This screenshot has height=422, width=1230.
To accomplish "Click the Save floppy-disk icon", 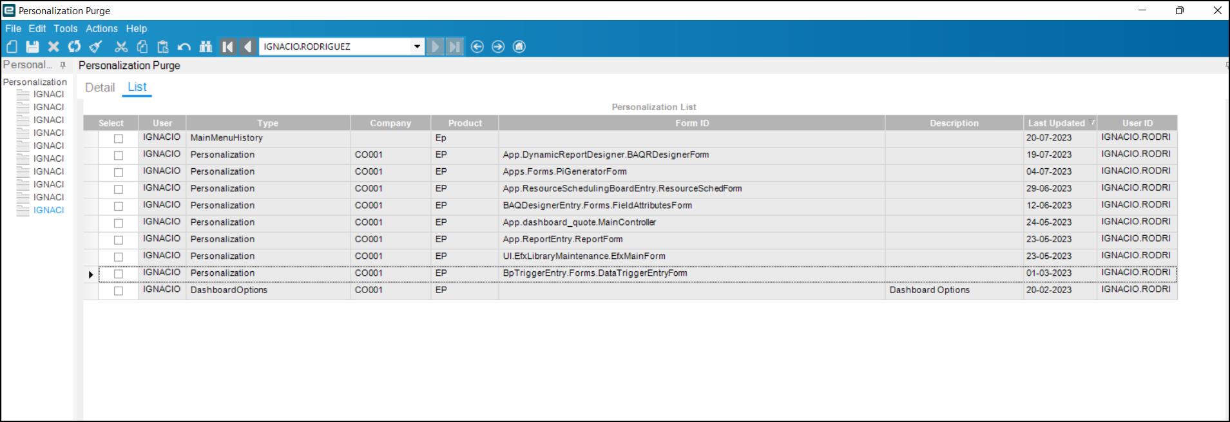I will click(x=32, y=46).
